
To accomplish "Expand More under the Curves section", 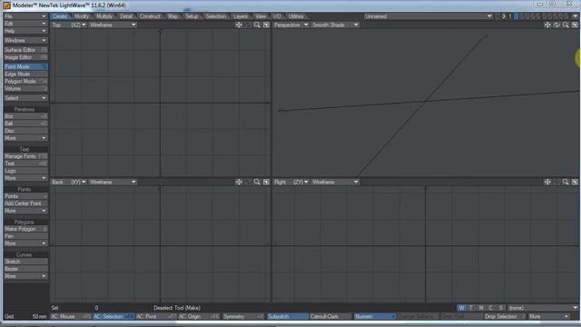I will [x=25, y=276].
